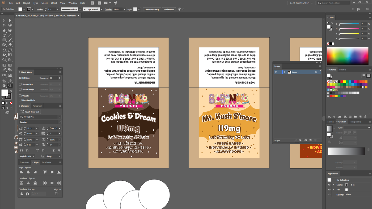Apply All Caps in Character panel

point(21,150)
